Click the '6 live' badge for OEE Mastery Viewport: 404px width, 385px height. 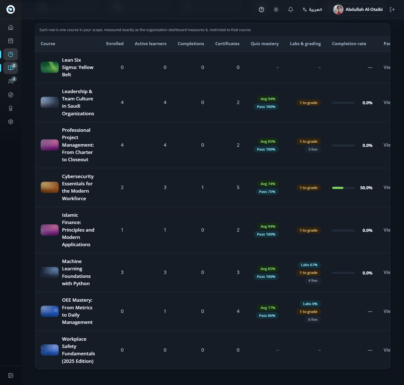313,319
